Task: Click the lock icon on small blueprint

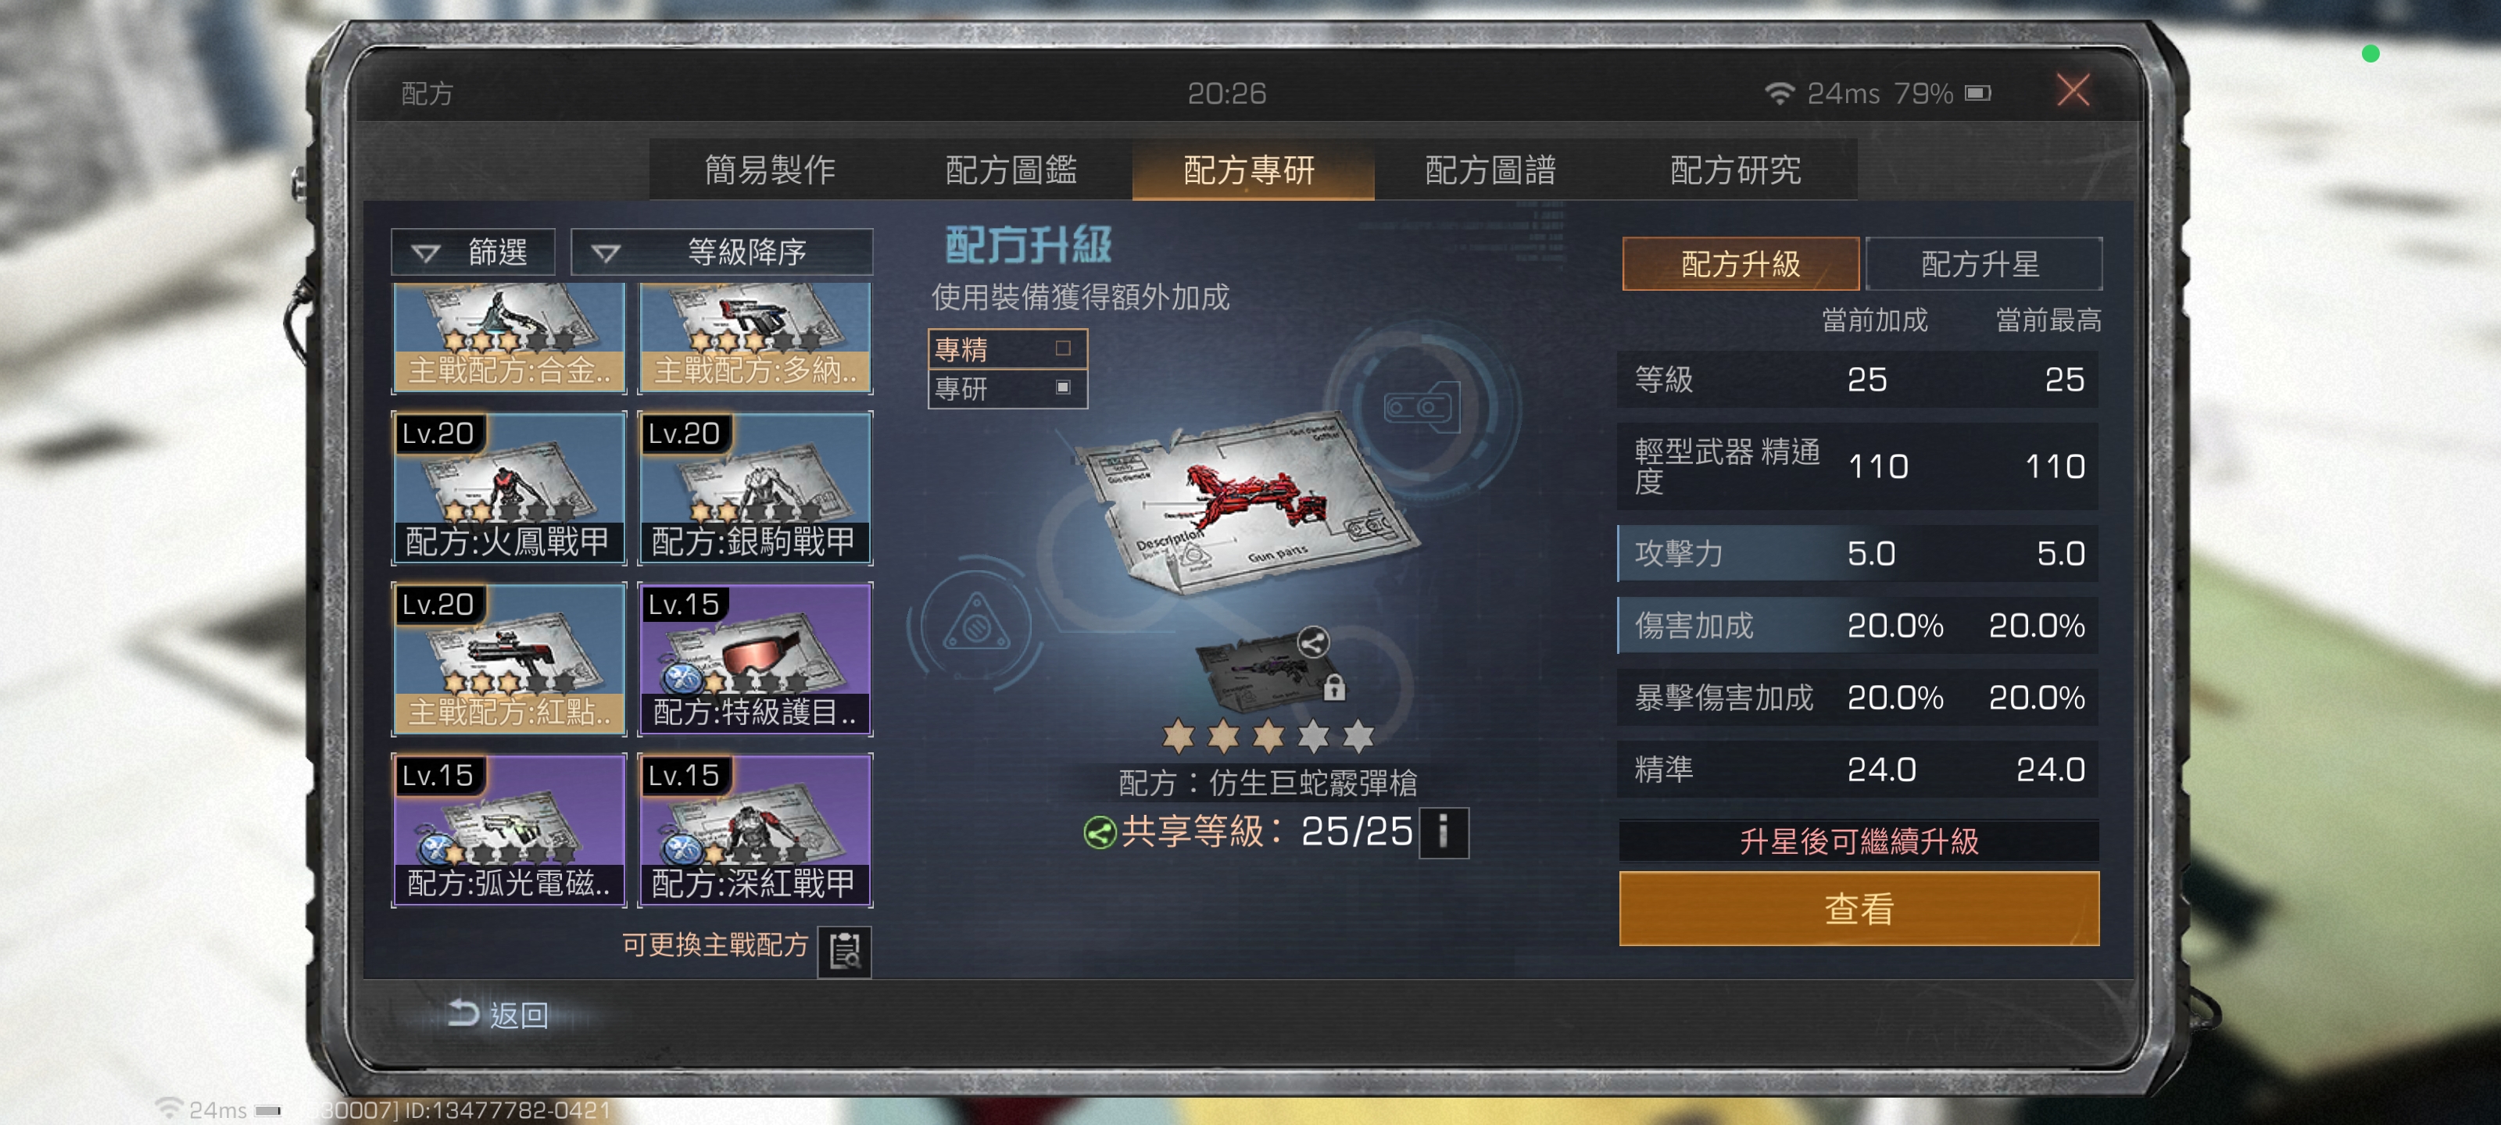Action: coord(1334,687)
